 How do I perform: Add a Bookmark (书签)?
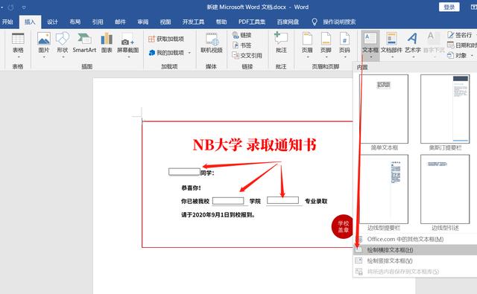(x=241, y=45)
